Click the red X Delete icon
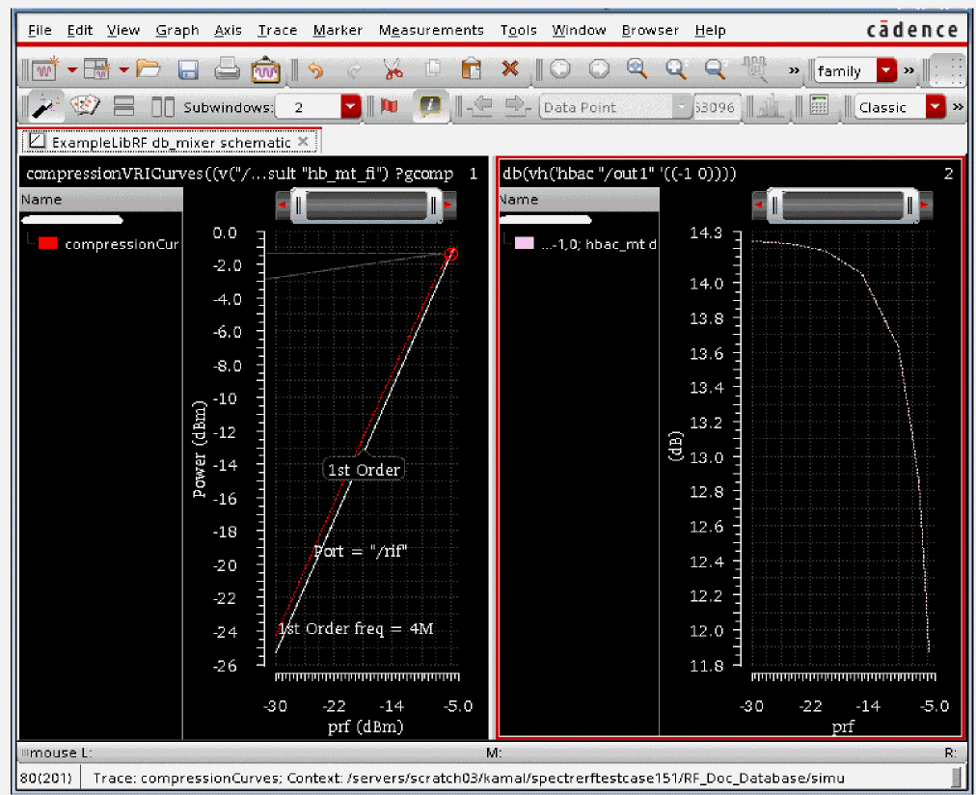Screen dimensions: 976x795 pyautogui.click(x=510, y=69)
